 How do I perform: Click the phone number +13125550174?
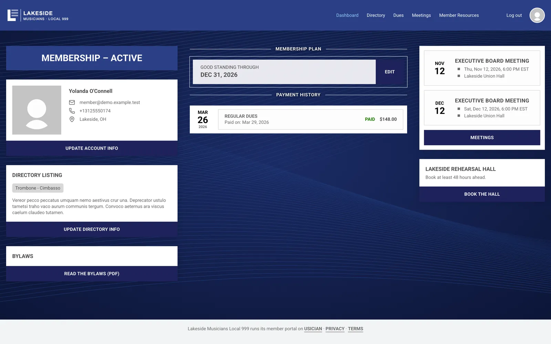point(95,111)
